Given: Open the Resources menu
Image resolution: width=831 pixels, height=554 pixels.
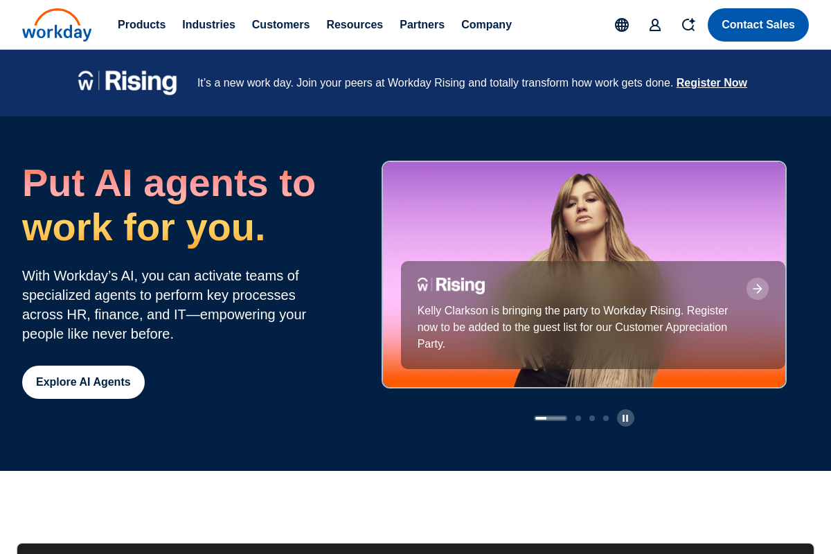Looking at the screenshot, I should (355, 25).
